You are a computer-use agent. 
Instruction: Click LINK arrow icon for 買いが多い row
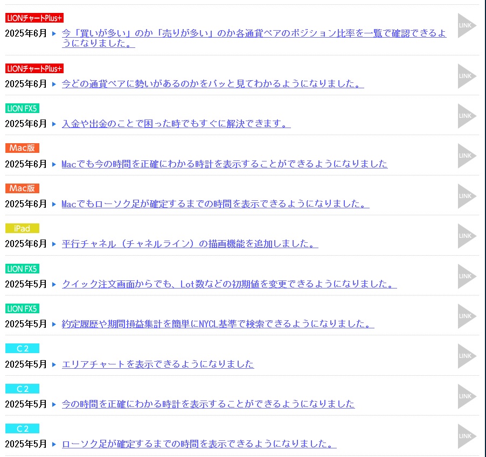pyautogui.click(x=467, y=26)
